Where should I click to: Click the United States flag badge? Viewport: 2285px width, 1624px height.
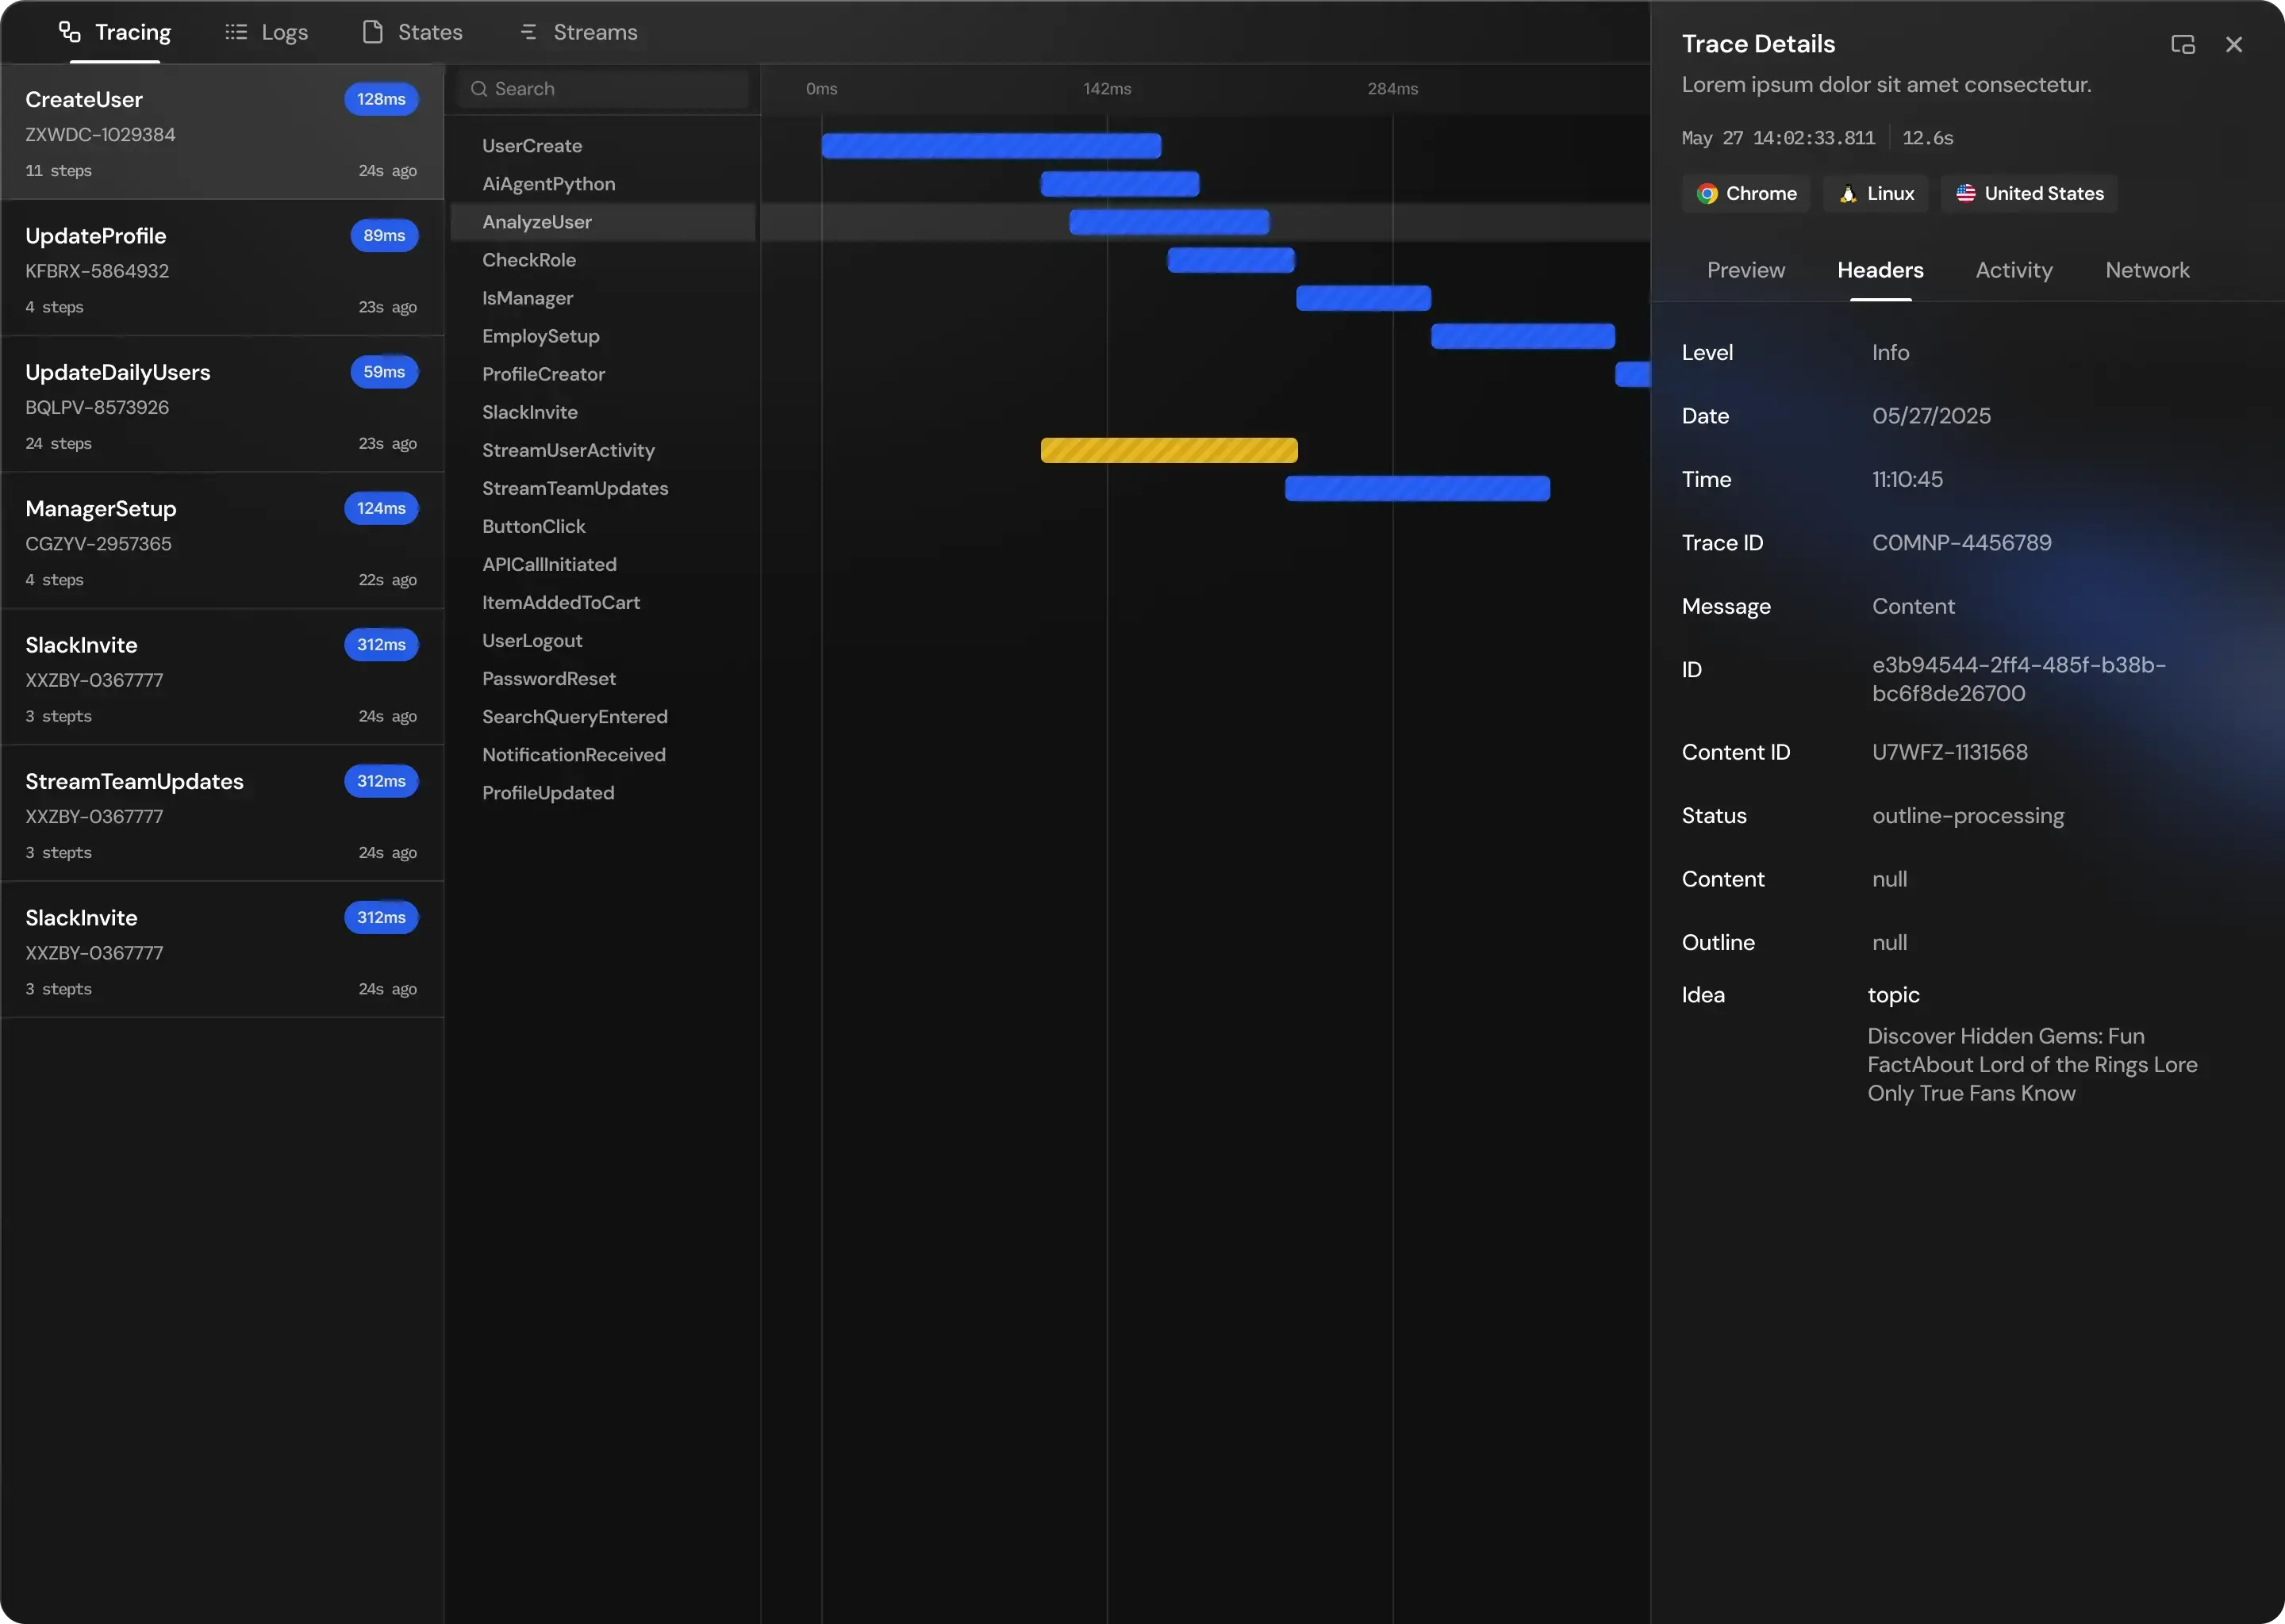[2028, 194]
